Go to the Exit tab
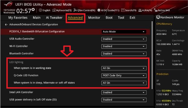Image resolution: width=188 pixels, height=108 pixels. click(x=132, y=18)
